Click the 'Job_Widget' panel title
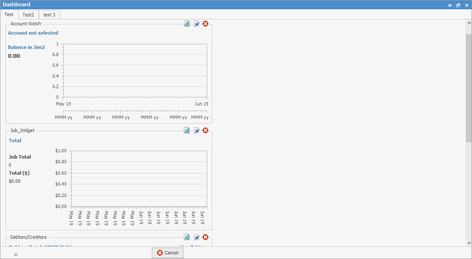 tap(23, 130)
